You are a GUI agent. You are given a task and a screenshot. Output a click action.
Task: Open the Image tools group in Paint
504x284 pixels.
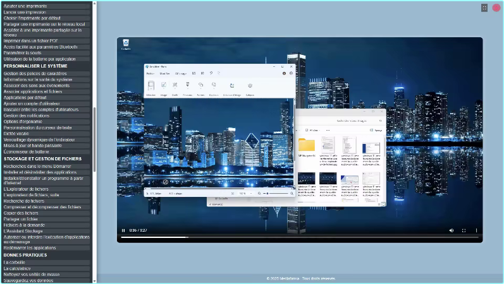coord(164,88)
